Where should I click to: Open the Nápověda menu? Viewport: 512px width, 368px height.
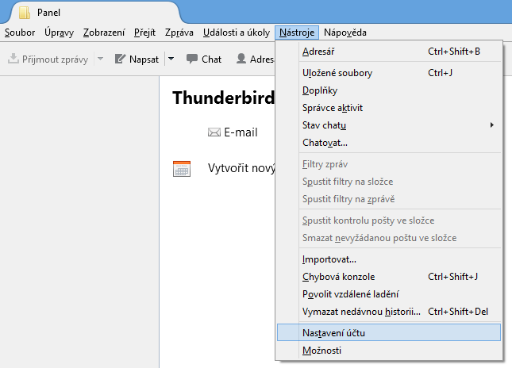tap(345, 33)
